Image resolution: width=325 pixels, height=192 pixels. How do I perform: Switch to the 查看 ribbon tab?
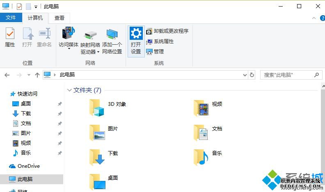pos(59,18)
